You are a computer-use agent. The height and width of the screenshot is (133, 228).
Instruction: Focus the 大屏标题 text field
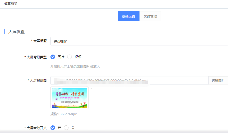[139, 41]
